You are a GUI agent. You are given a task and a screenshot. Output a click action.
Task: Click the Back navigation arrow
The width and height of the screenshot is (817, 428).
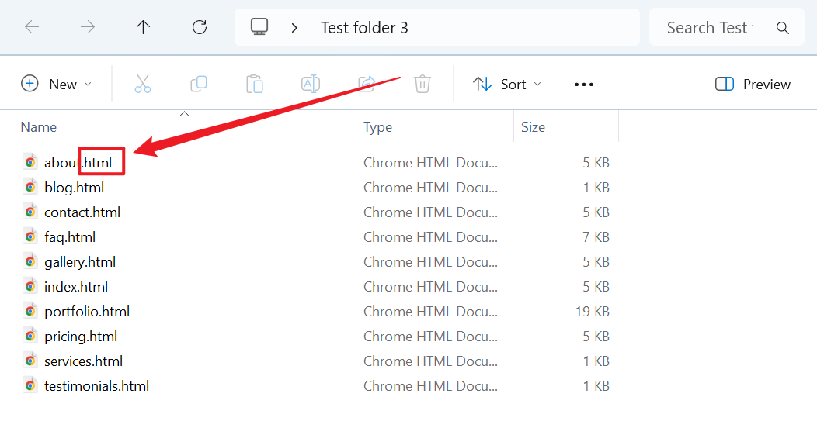32,27
